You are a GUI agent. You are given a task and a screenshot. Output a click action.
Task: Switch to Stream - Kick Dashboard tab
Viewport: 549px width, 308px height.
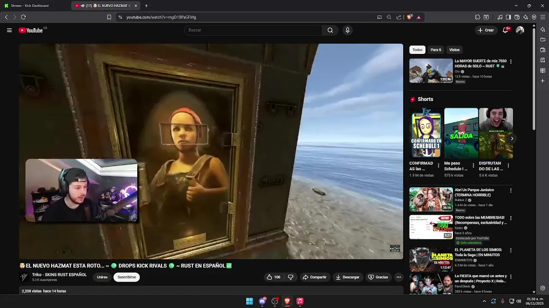(35, 6)
